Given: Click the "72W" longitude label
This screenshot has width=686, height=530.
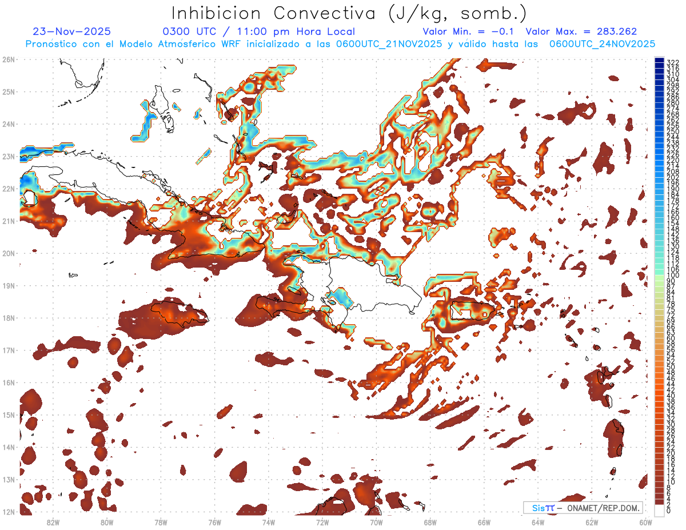Looking at the screenshot, I should (x=322, y=522).
